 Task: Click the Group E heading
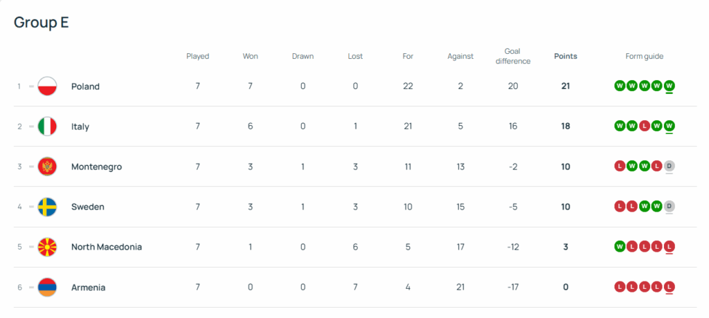pyautogui.click(x=42, y=22)
